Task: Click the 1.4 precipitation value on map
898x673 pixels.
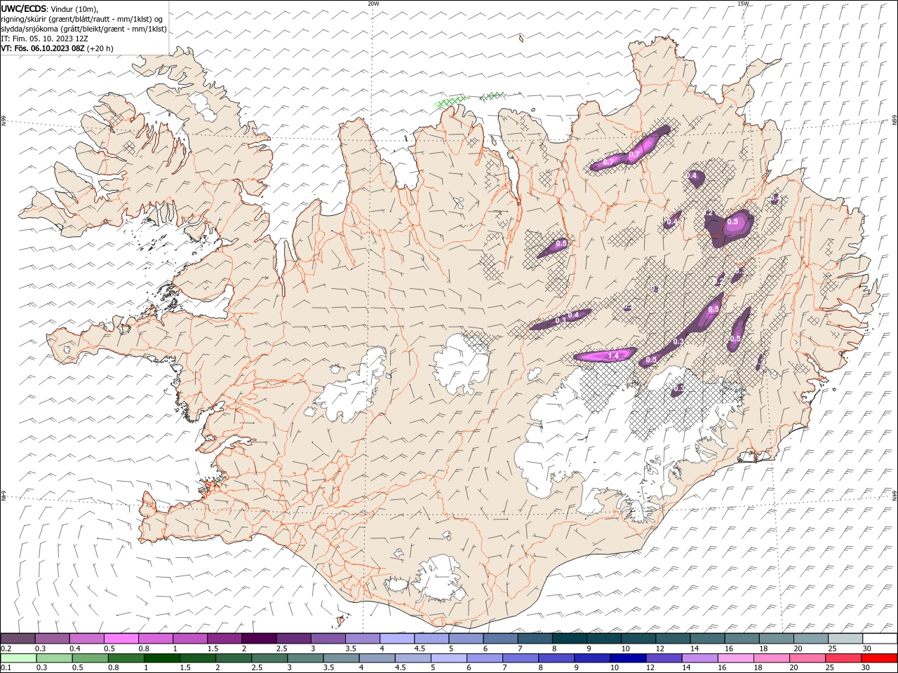Action: pyautogui.click(x=613, y=356)
